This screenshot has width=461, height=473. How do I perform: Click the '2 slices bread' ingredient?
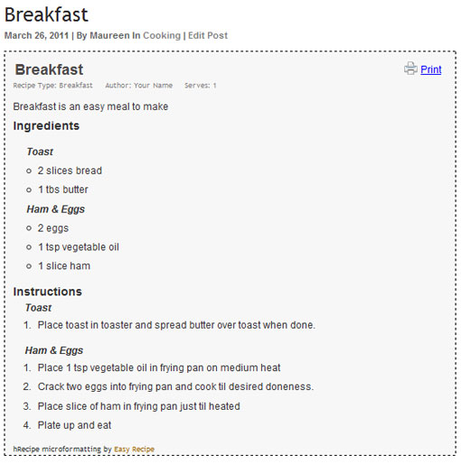pos(70,171)
